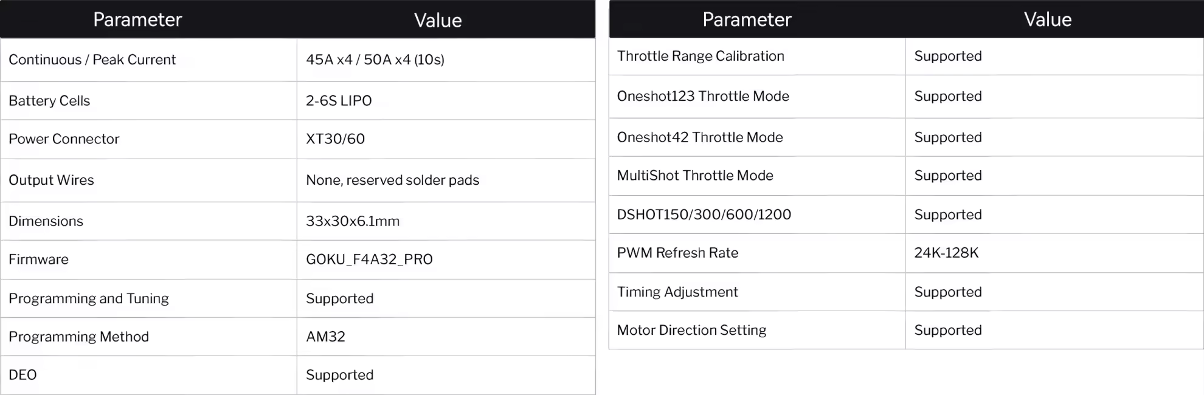The height and width of the screenshot is (395, 1204).
Task: Click the left table's Parameter header
Action: point(137,20)
